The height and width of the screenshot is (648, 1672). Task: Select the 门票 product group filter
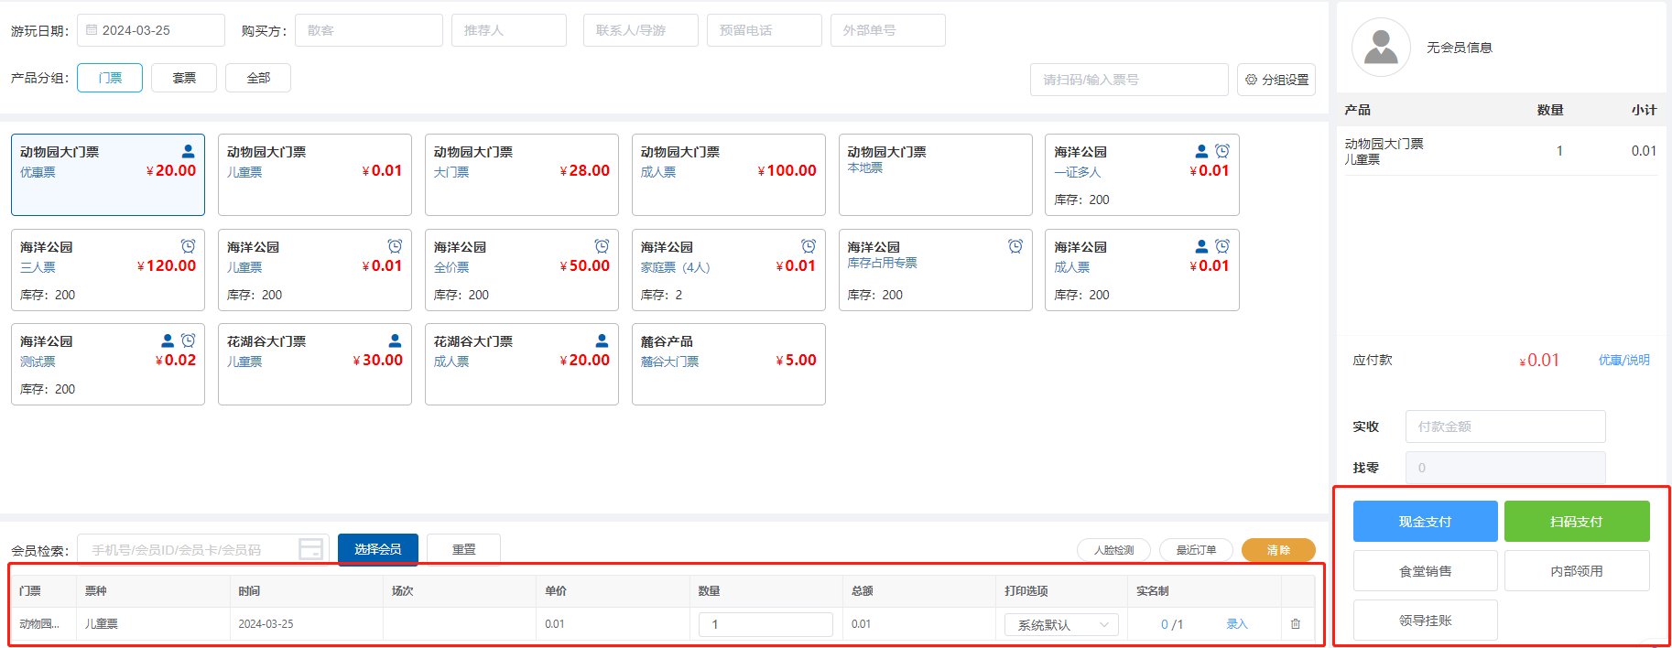click(x=110, y=78)
